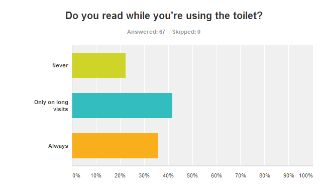Click the 30% axis label
The height and width of the screenshot is (187, 327).
click(144, 175)
